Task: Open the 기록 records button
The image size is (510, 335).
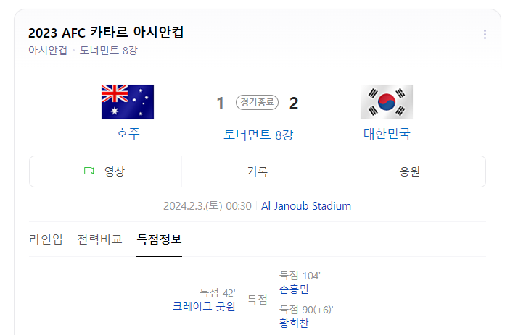Action: 258,171
